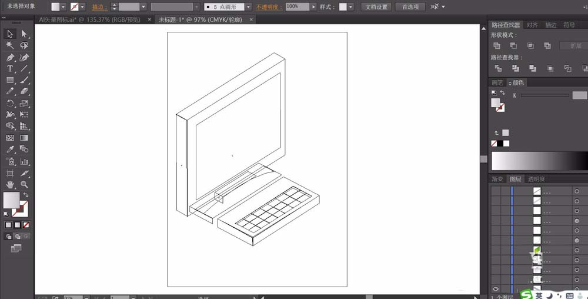The height and width of the screenshot is (299, 588).
Task: Select the Pencil tool
Action: (10, 91)
